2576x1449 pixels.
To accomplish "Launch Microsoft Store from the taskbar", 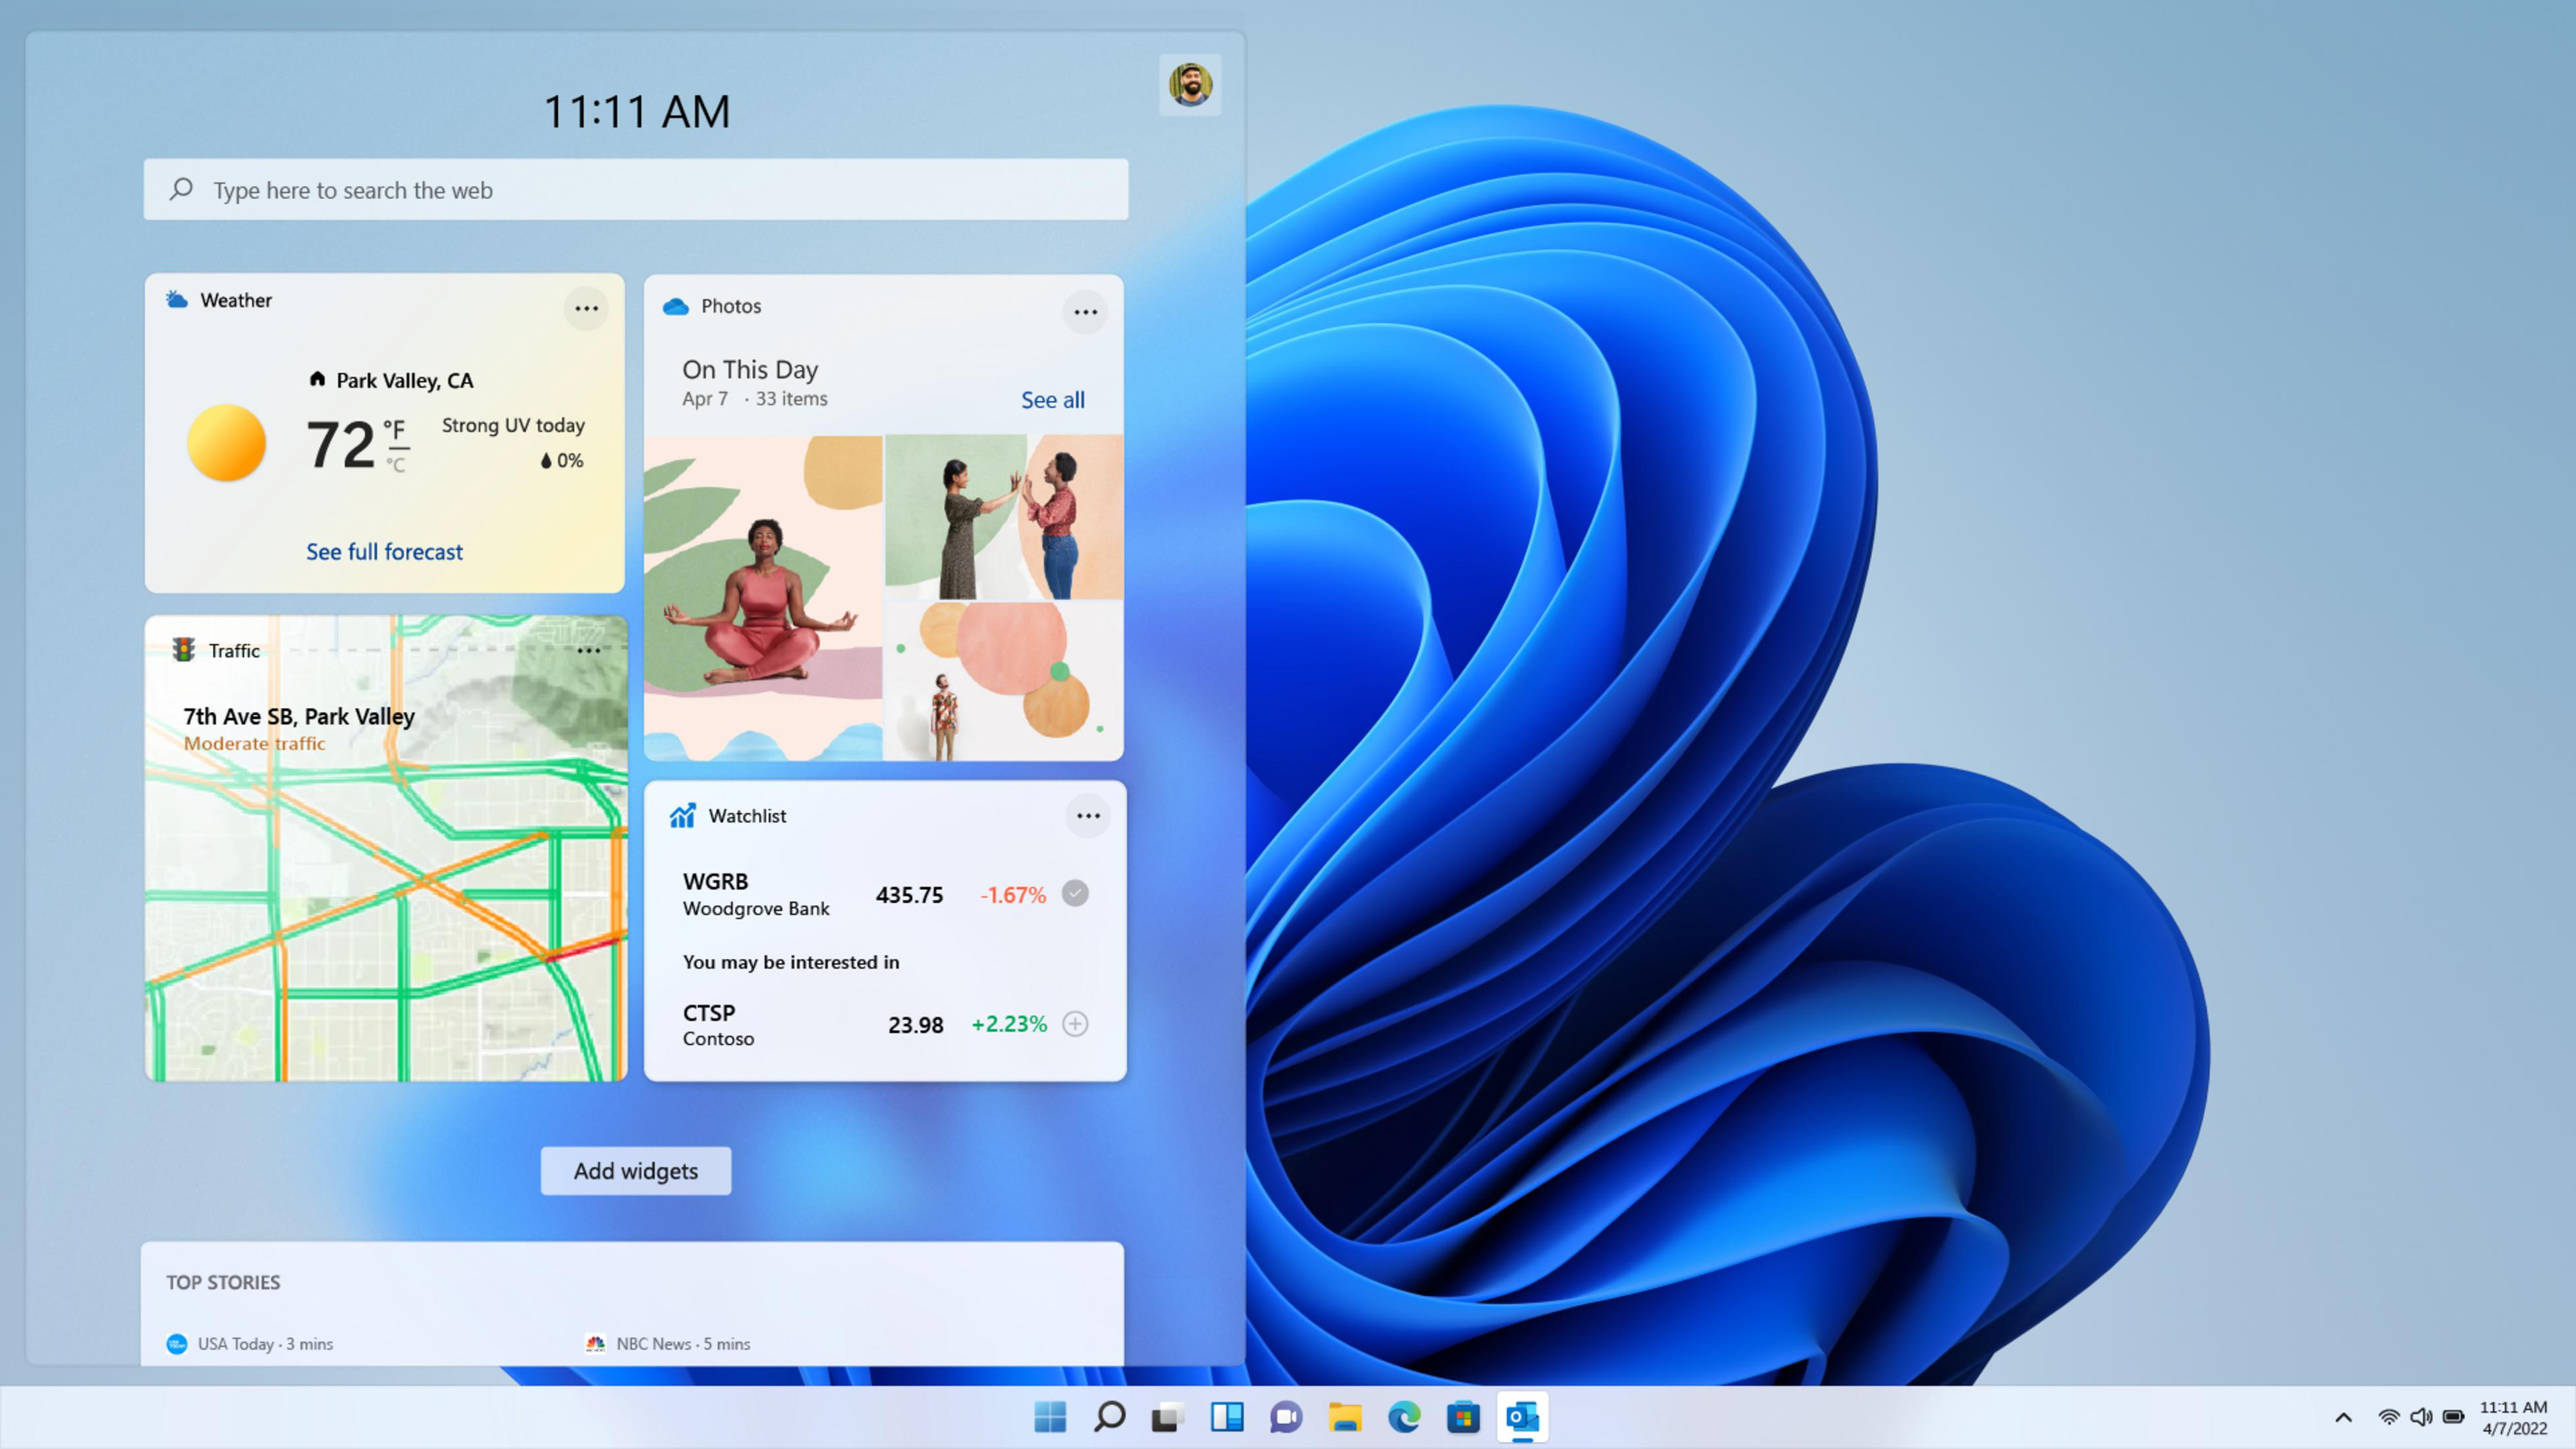I will pos(1463,1416).
